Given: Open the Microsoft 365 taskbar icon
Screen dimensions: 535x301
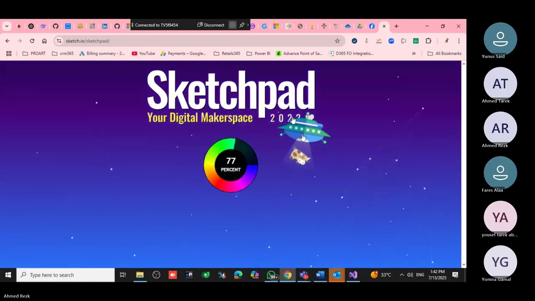Looking at the screenshot, I should [255, 275].
